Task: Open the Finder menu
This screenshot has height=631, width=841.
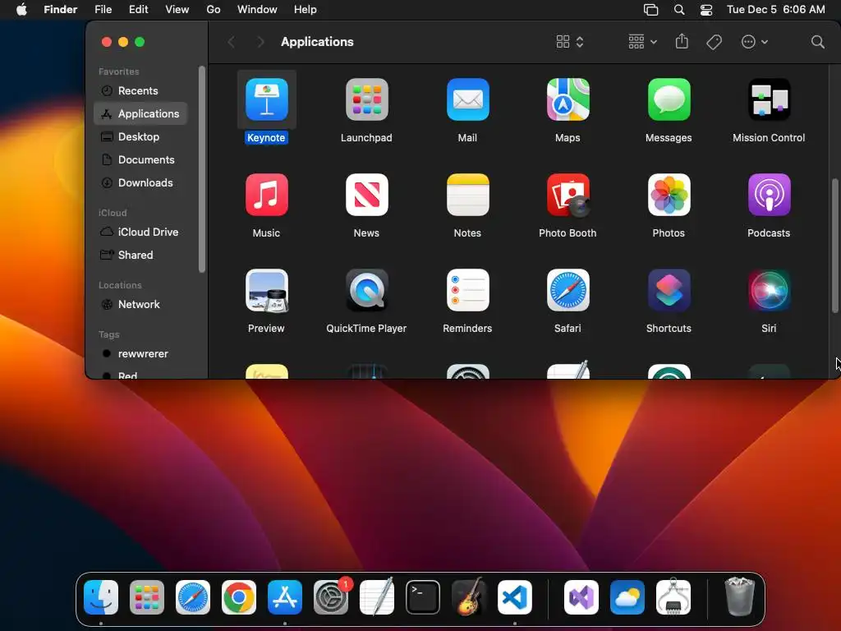Action: pos(60,10)
